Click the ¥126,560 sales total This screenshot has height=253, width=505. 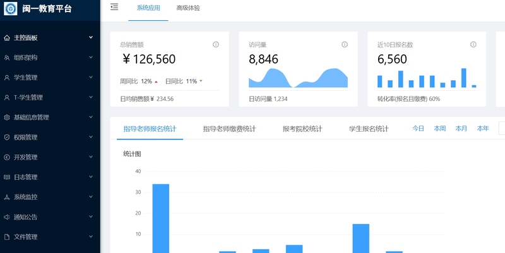tap(149, 59)
